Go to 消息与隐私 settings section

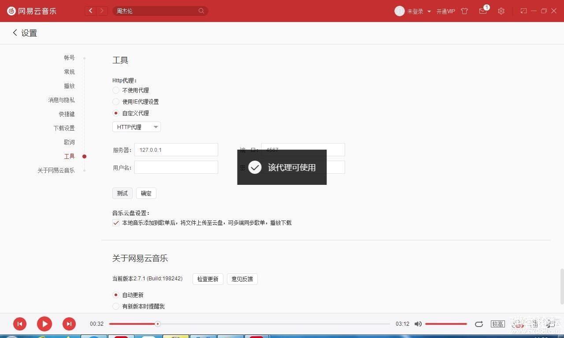tap(61, 100)
